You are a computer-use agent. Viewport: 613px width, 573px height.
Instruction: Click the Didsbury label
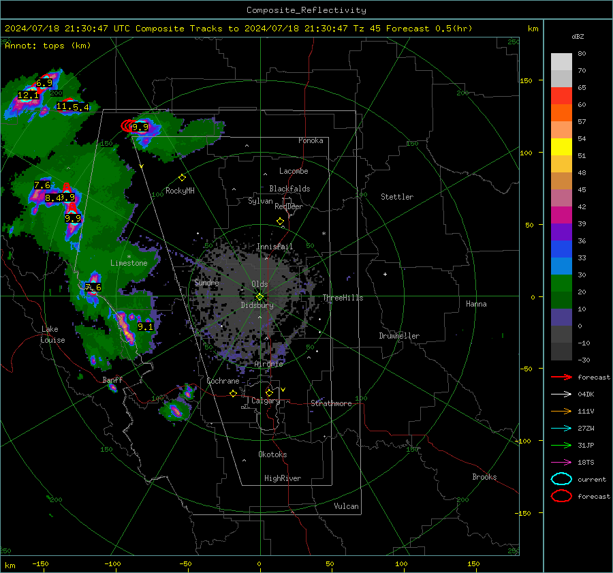[x=257, y=305]
